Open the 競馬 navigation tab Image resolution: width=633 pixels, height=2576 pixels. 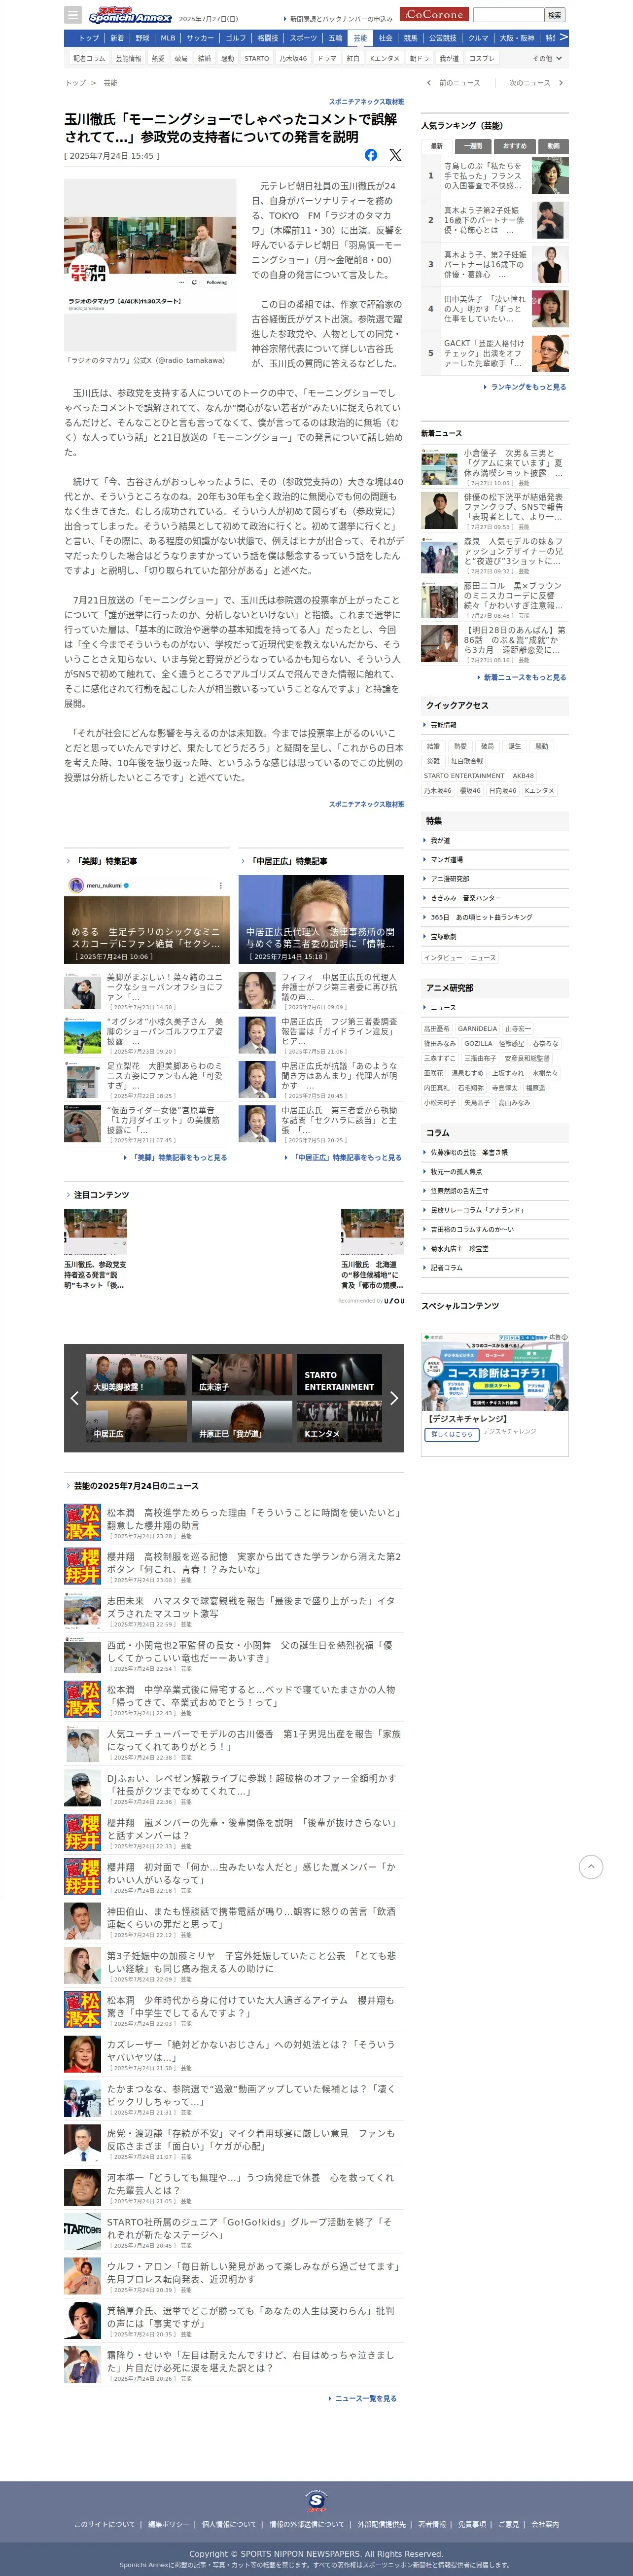410,38
